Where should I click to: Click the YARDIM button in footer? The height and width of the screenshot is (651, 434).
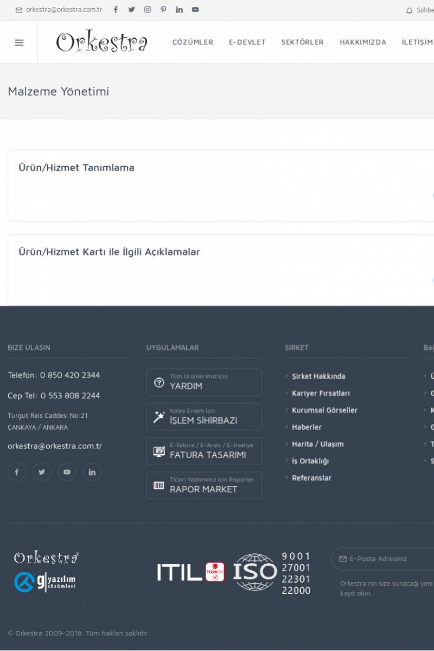204,382
